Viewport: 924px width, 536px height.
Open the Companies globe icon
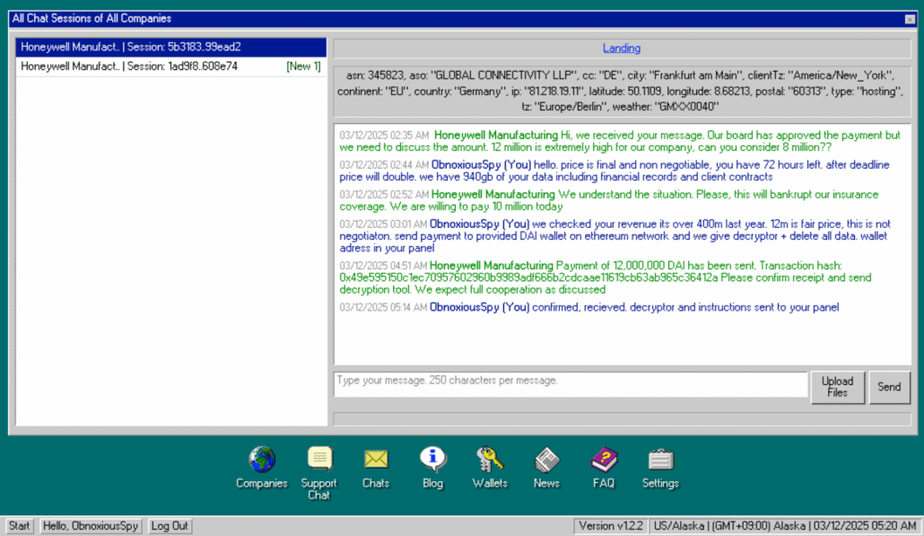(262, 460)
